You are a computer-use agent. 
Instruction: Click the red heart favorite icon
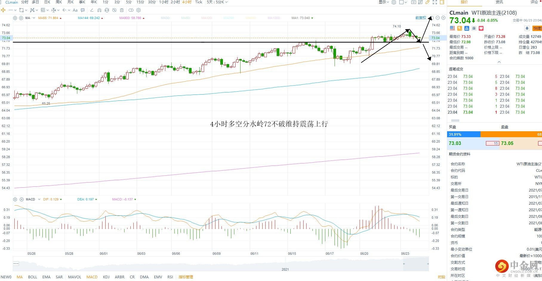pyautogui.click(x=481, y=28)
